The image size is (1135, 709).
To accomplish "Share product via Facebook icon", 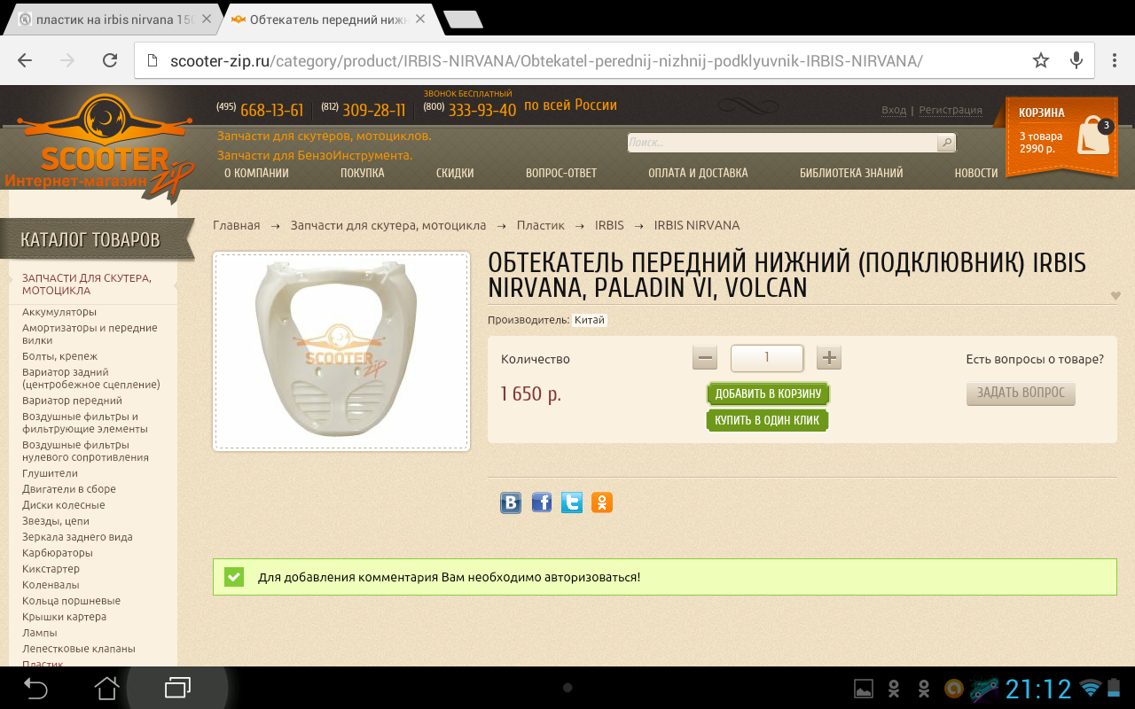I will pyautogui.click(x=542, y=503).
